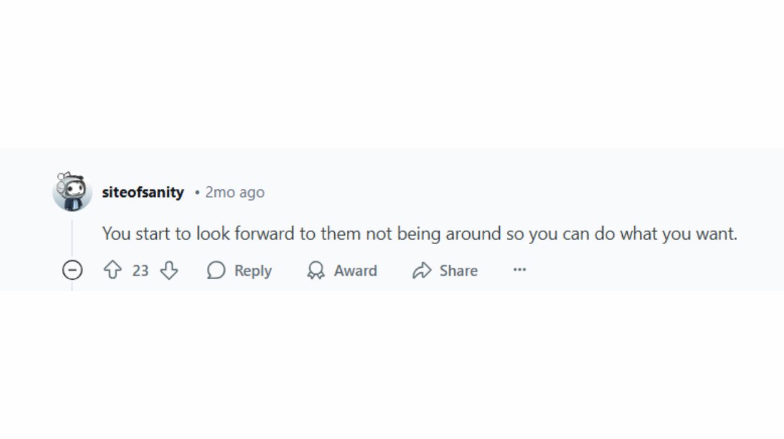Click the Award text label
This screenshot has height=439, width=784.
point(356,270)
